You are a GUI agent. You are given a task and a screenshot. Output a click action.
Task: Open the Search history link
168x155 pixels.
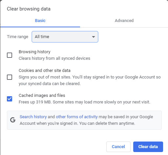(33, 117)
